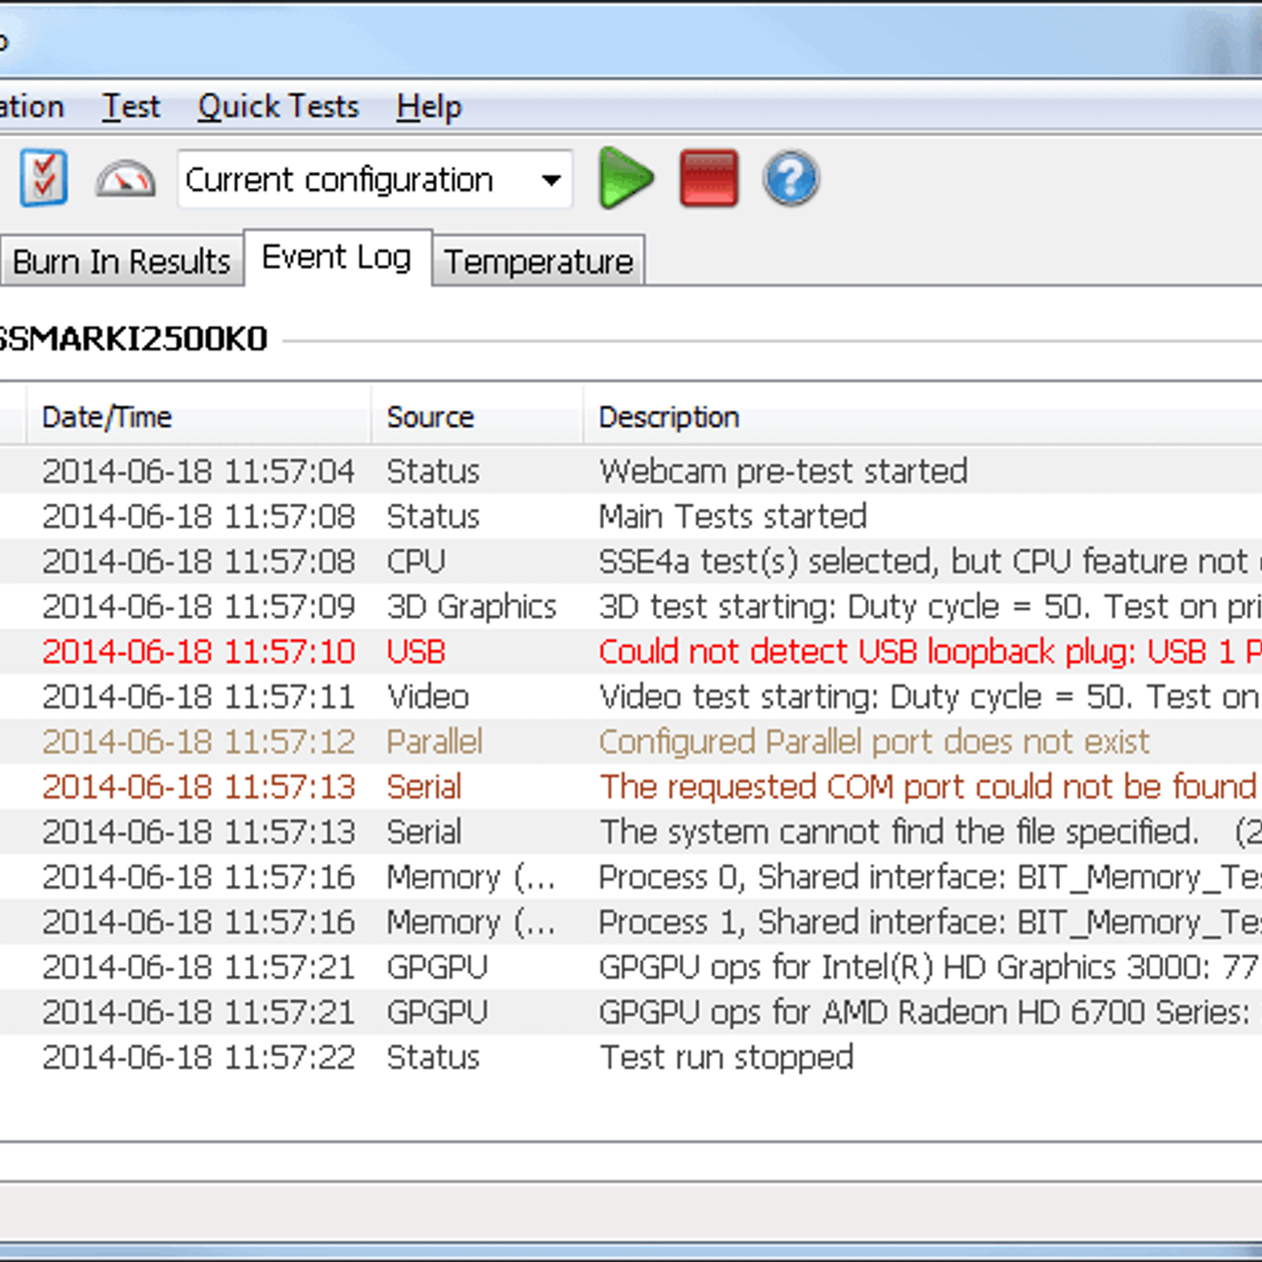Select 'Configured Parallel port does not exist' row
1262x1262 pixels.
[x=631, y=741]
